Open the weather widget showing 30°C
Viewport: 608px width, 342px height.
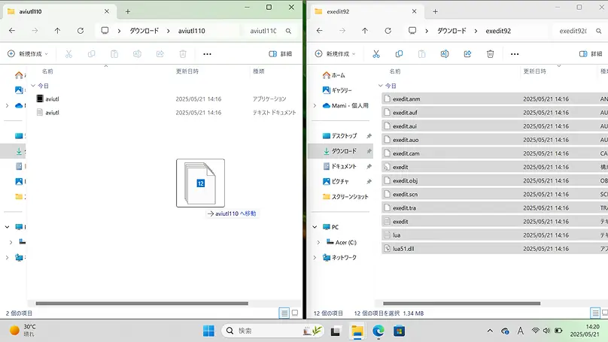click(22, 331)
